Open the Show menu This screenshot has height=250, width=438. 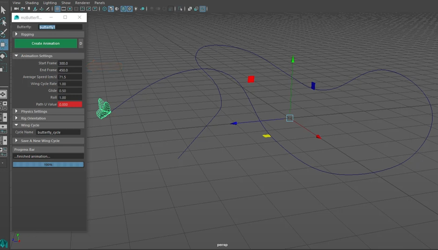point(66,3)
